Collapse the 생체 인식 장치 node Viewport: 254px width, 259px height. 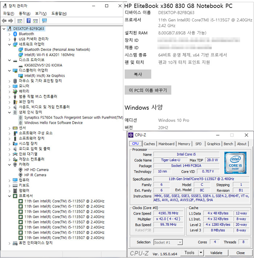[9, 112]
